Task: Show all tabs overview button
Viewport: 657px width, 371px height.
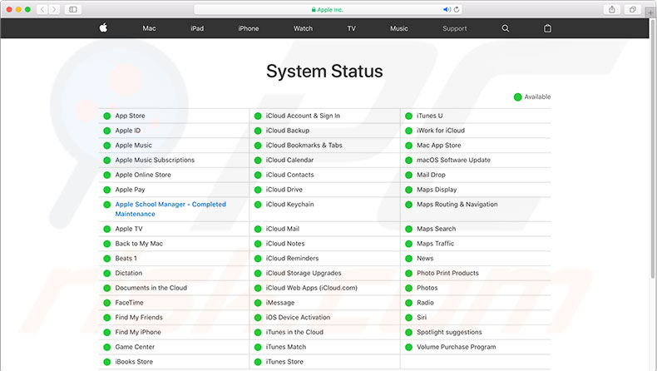Action: [633, 9]
